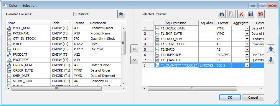The width and height of the screenshot is (280, 106).
Task: Dismiss dialog with the Cancel button
Action: click(x=253, y=97)
